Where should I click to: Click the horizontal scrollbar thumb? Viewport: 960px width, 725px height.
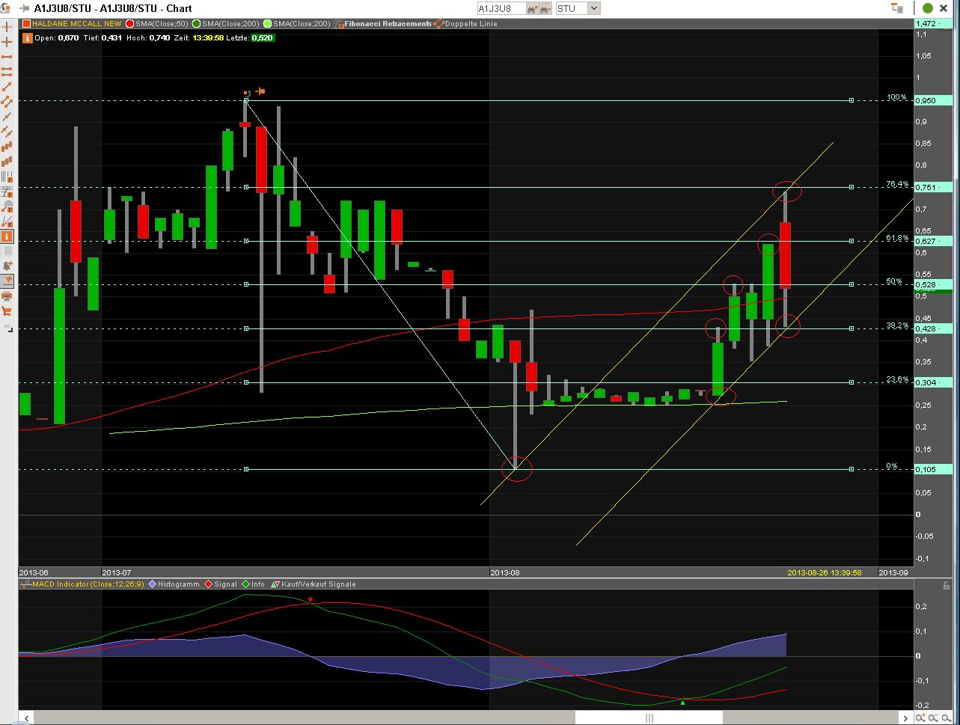point(649,718)
